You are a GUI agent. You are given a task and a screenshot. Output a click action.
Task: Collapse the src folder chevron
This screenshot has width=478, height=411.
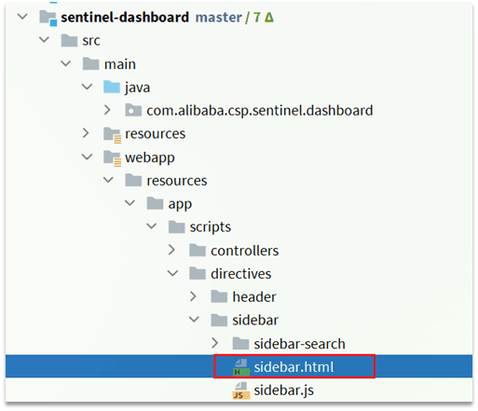click(x=44, y=40)
